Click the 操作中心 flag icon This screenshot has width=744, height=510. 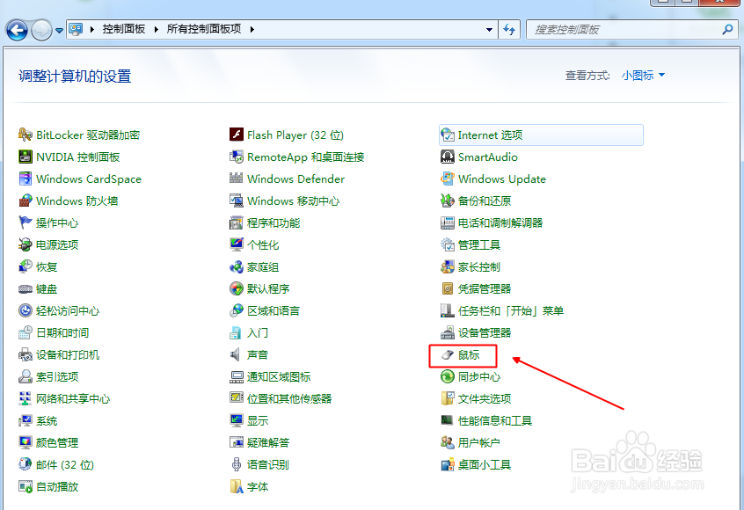click(26, 222)
